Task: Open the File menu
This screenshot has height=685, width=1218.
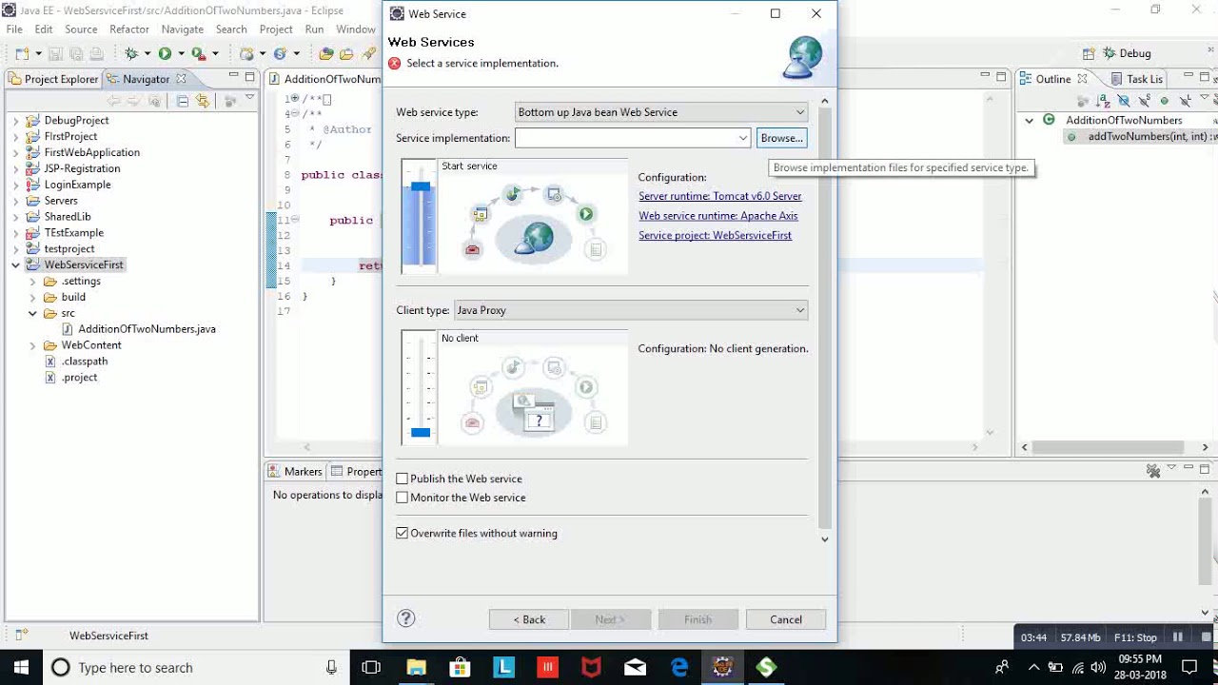Action: (x=14, y=29)
